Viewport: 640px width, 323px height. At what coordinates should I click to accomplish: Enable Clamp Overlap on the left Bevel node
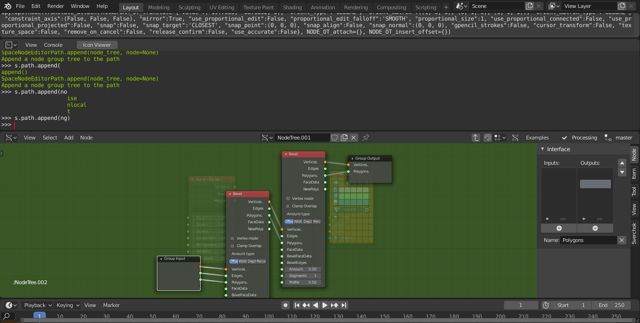coord(232,246)
